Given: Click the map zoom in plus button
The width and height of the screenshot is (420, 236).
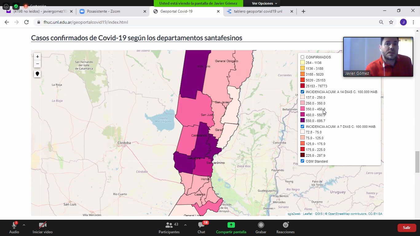Looking at the screenshot, I should (37, 57).
